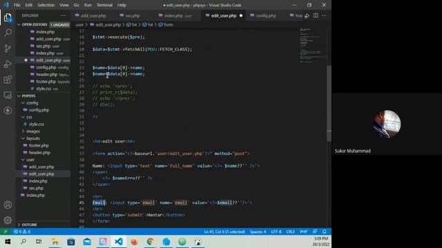This screenshot has height=248, width=442.
Task: Click the Visual Studio Code taskbar icon
Action: (119, 242)
